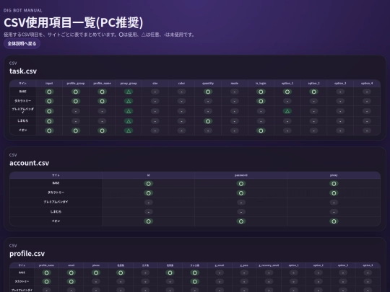Image resolution: width=390 pixels, height=292 pixels.
Task: Click タカラトミー row is_login circle in task.csv
Action: [x=261, y=101]
